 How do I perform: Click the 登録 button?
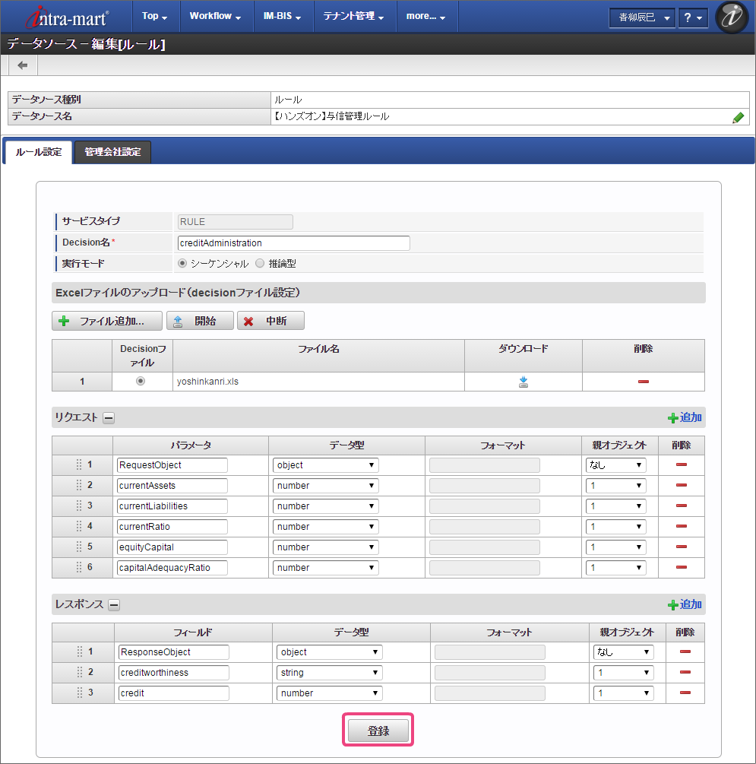click(x=378, y=731)
